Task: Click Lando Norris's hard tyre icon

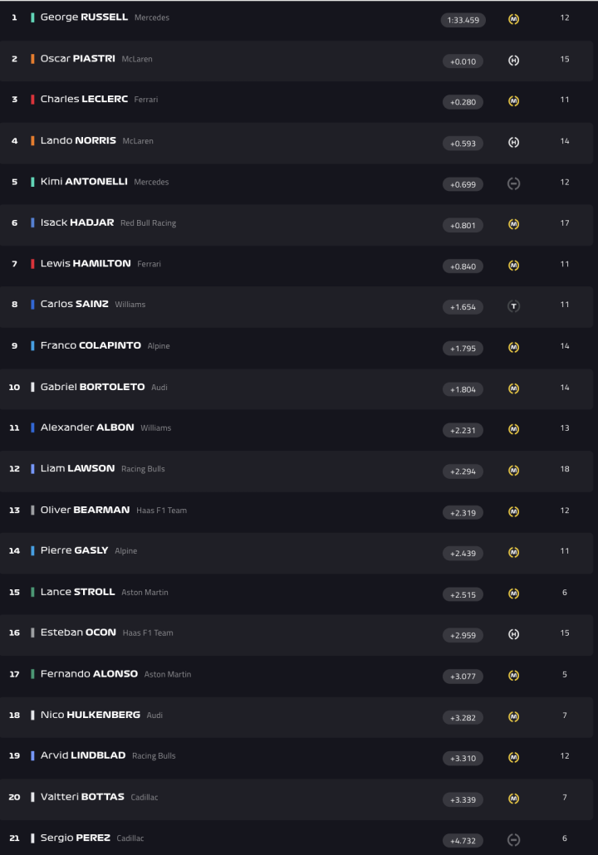Action: point(513,142)
